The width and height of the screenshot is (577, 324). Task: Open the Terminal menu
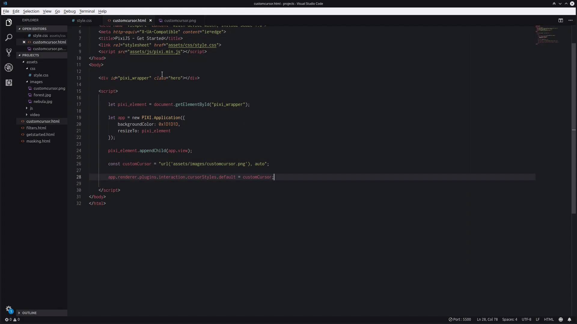click(x=87, y=11)
